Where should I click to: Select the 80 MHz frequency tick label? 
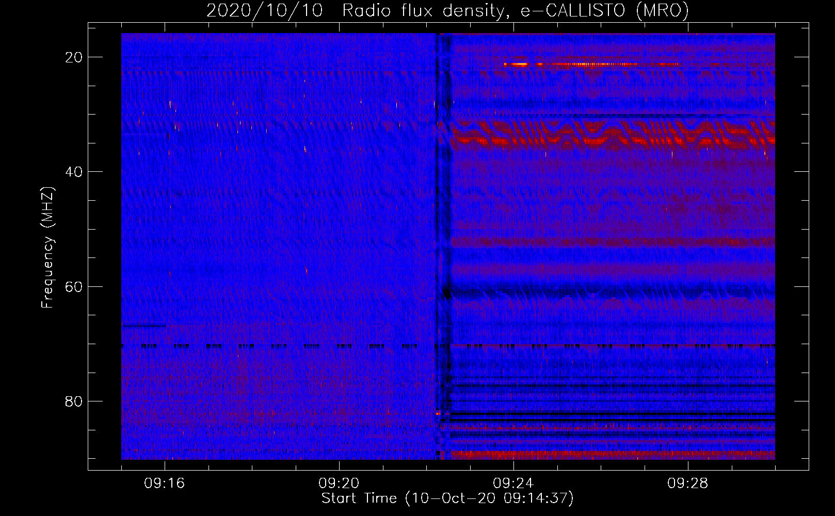74,401
